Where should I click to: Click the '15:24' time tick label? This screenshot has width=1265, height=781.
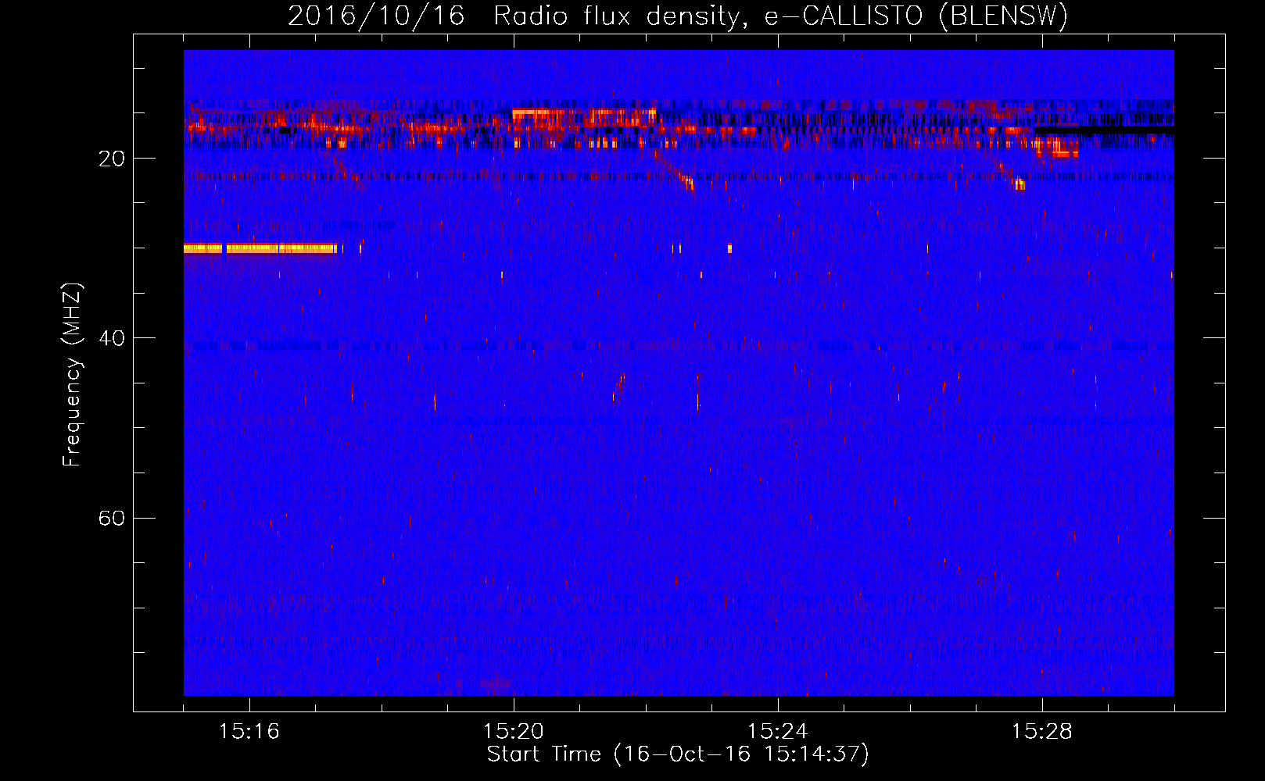778,732
